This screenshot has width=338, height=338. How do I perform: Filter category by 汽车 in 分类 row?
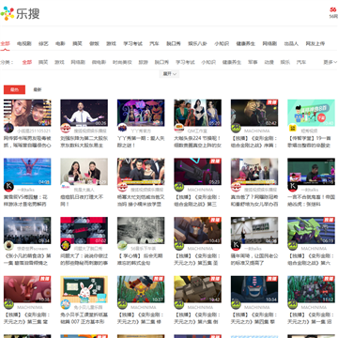[x=301, y=62]
